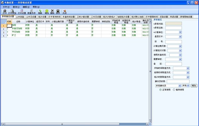Expand the 是否打卡 dropdown
This screenshot has height=126, width=199.
[180, 37]
